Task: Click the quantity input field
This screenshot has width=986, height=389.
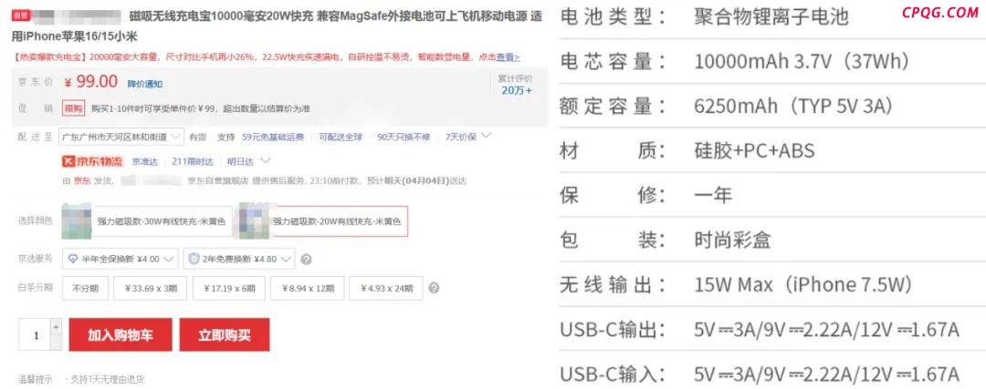Action: (x=36, y=335)
